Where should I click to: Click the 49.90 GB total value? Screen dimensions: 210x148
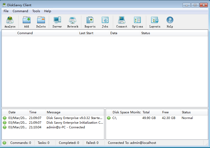coord(149,118)
